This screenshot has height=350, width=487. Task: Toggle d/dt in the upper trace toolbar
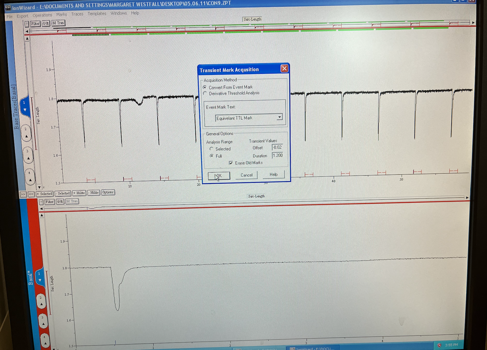click(x=46, y=23)
